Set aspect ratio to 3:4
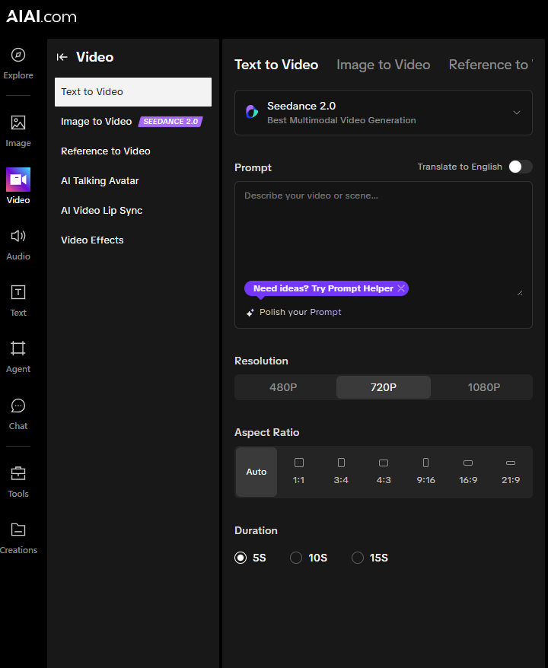Viewport: 548px width, 668px height. [341, 472]
